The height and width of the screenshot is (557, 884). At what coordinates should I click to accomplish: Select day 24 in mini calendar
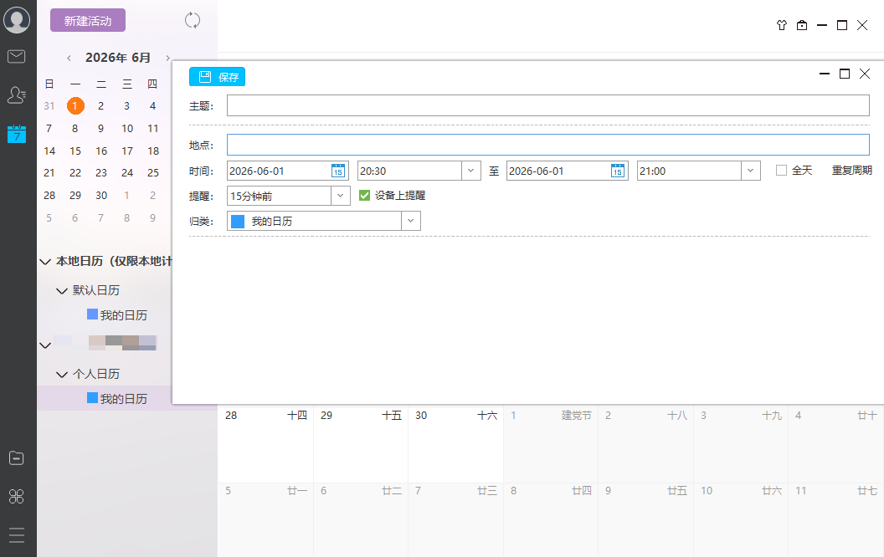pyautogui.click(x=127, y=173)
